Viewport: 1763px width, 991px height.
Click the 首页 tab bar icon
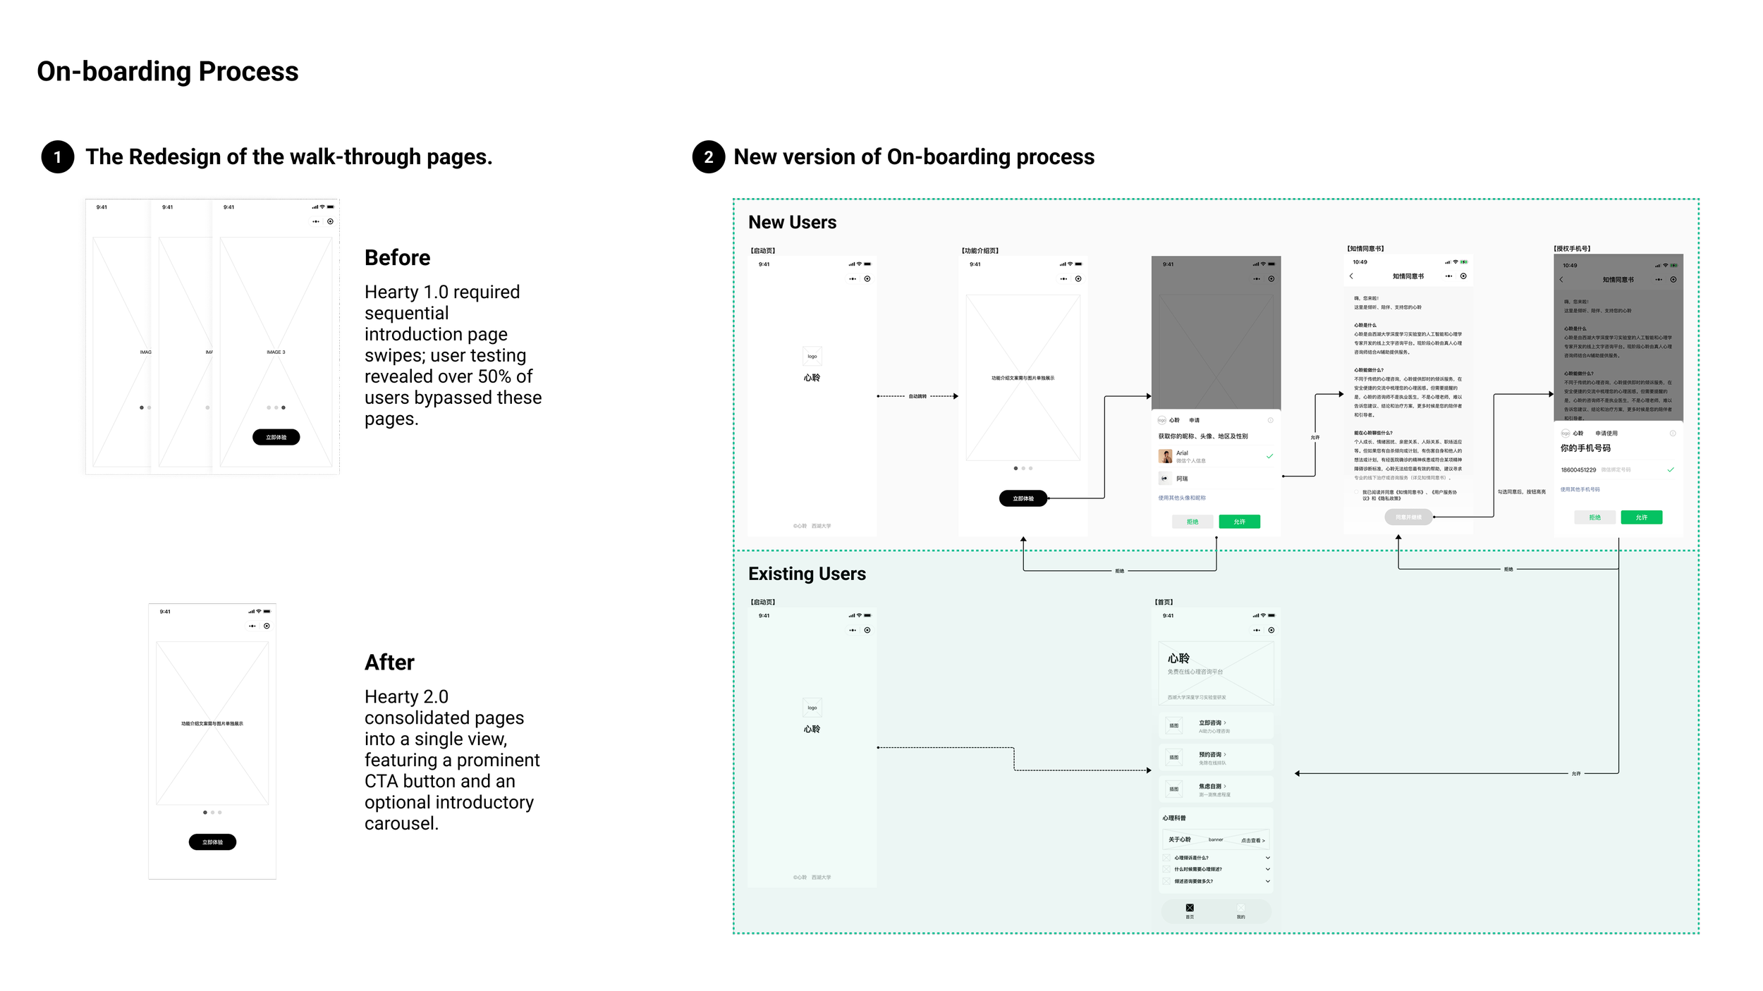1190,908
